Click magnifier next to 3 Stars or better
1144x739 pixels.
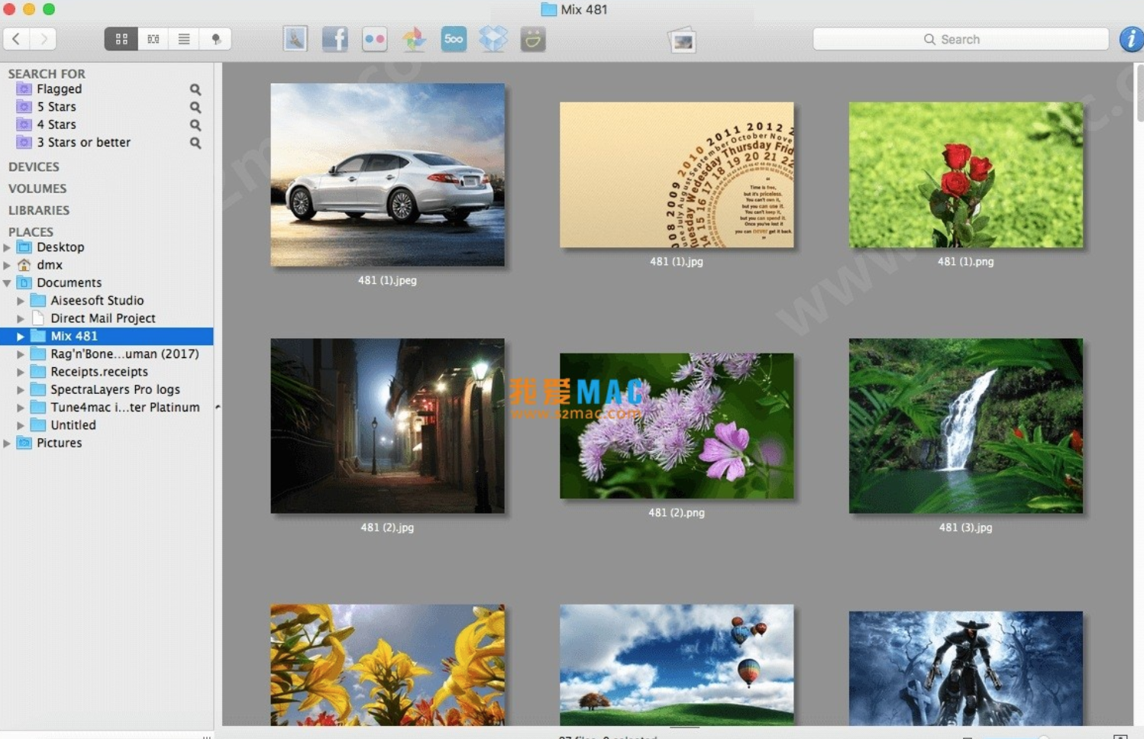[196, 143]
